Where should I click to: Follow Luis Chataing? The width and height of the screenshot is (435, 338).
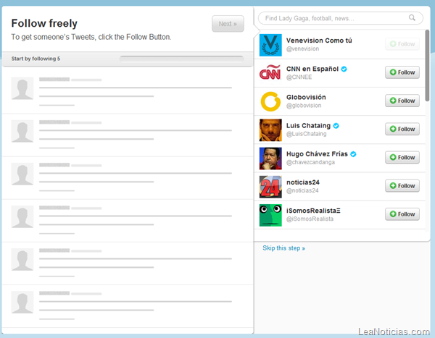tap(402, 129)
